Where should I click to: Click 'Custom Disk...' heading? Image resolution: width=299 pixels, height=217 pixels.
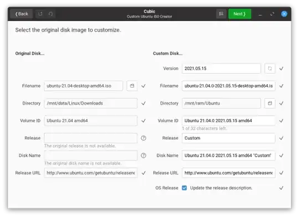click(168, 53)
